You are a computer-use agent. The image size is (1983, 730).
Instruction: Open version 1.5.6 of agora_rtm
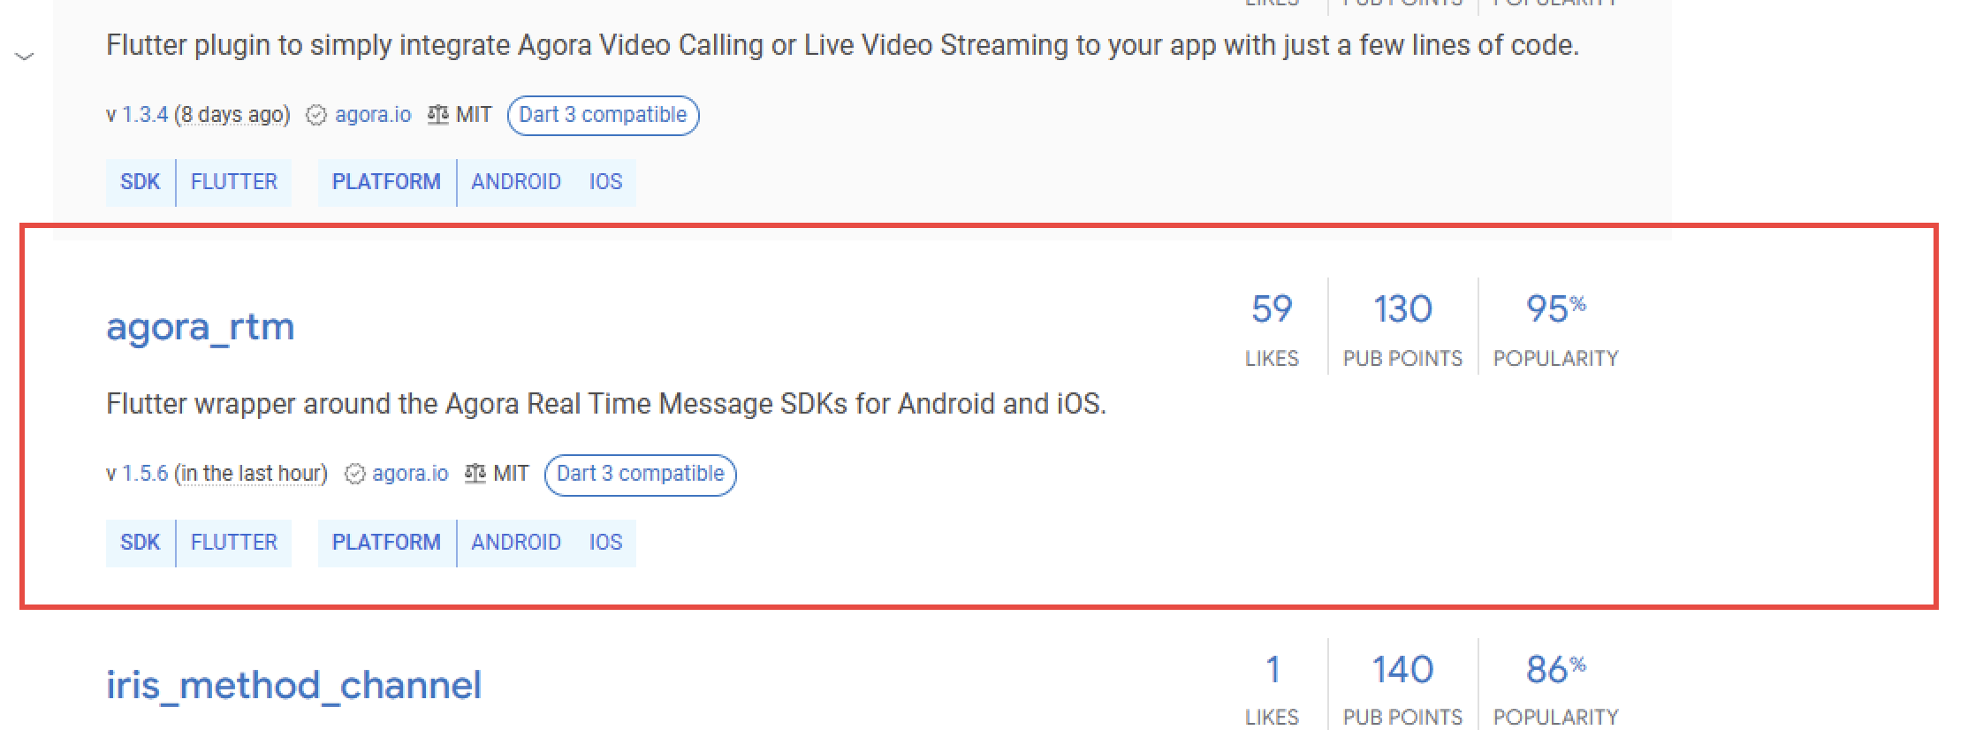pyautogui.click(x=145, y=474)
